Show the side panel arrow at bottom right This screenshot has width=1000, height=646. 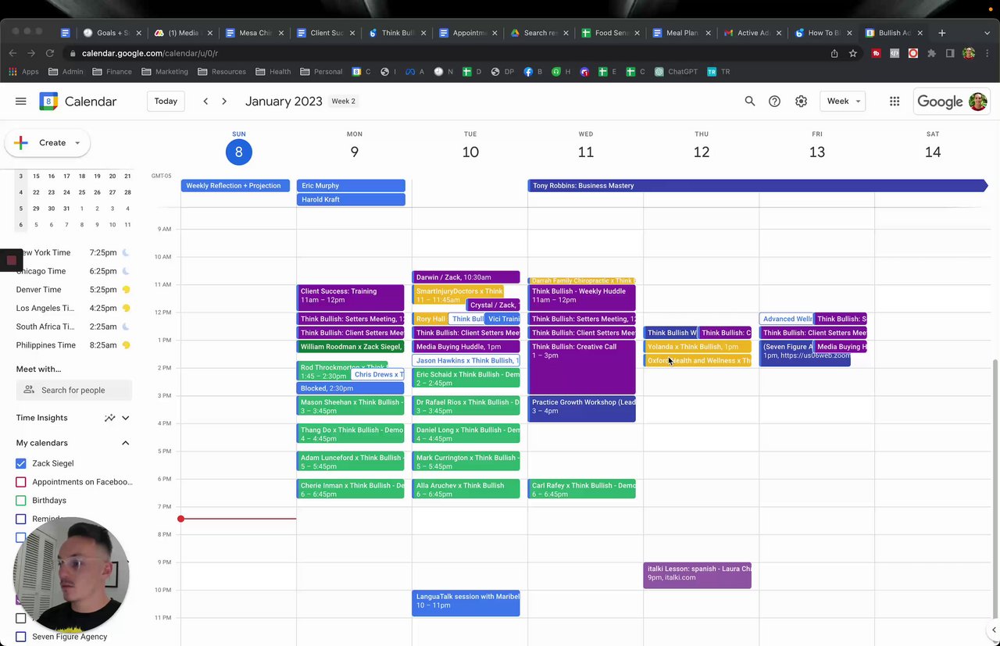(x=994, y=630)
